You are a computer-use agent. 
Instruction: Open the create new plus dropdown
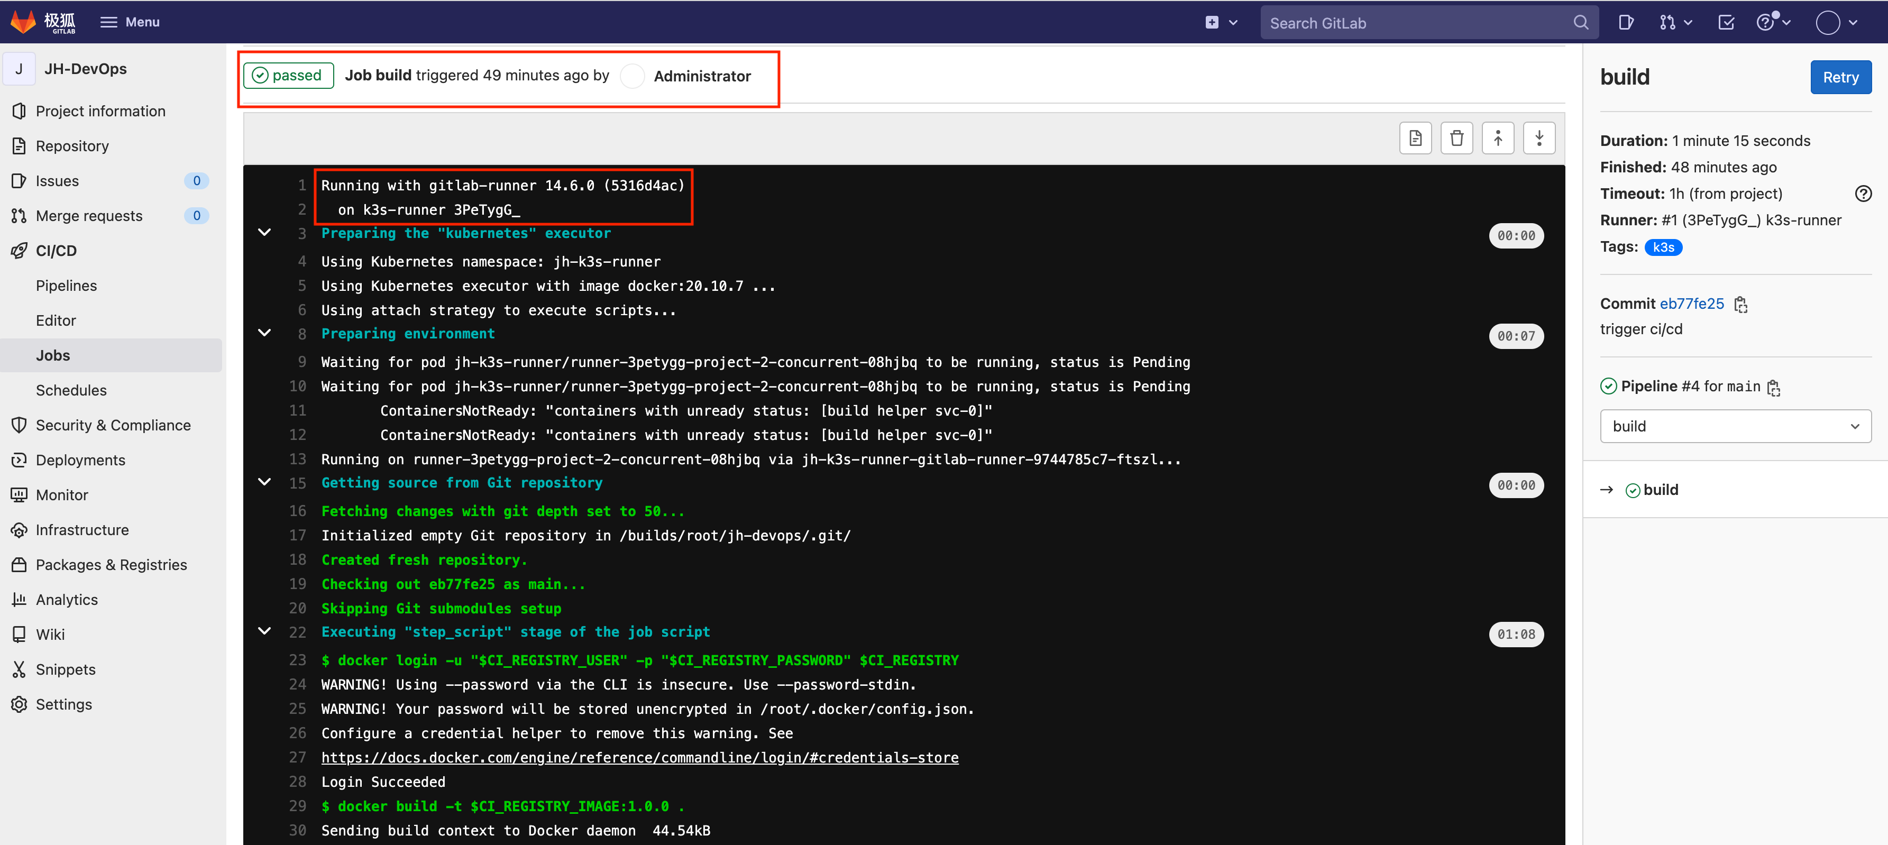(1219, 22)
